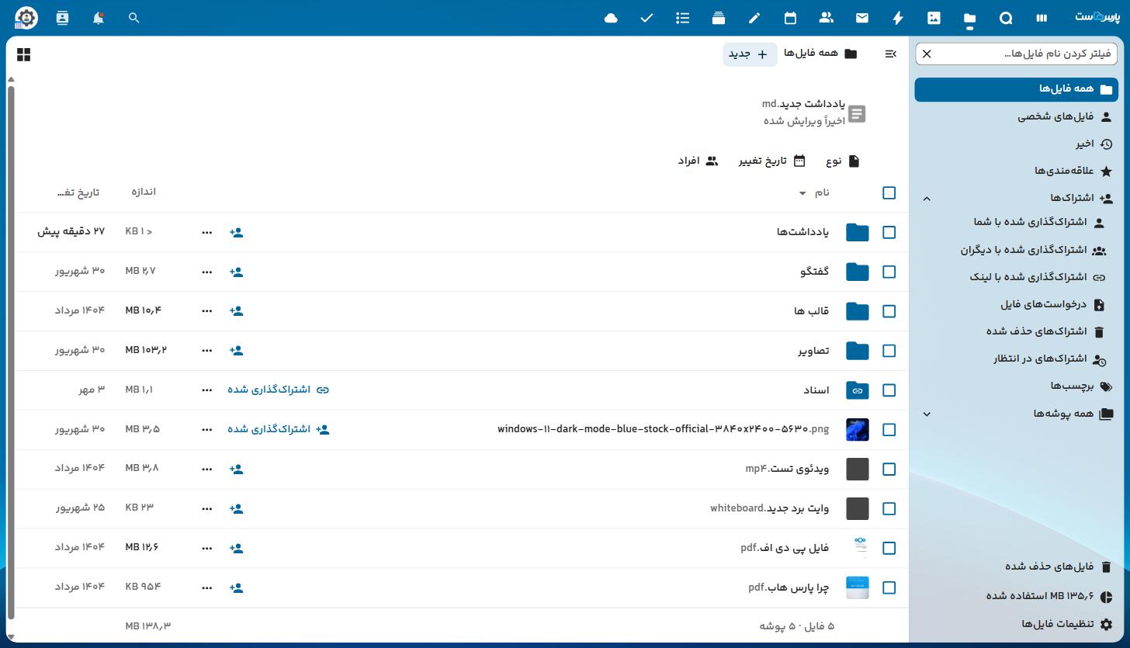Open the Talk app icon
Screen dimensions: 1130x648
[1006, 18]
